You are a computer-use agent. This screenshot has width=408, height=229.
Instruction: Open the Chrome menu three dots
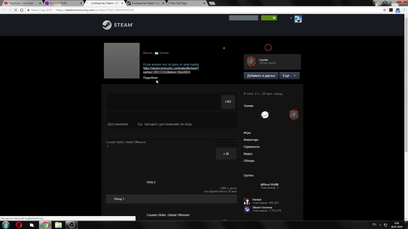pos(404,10)
